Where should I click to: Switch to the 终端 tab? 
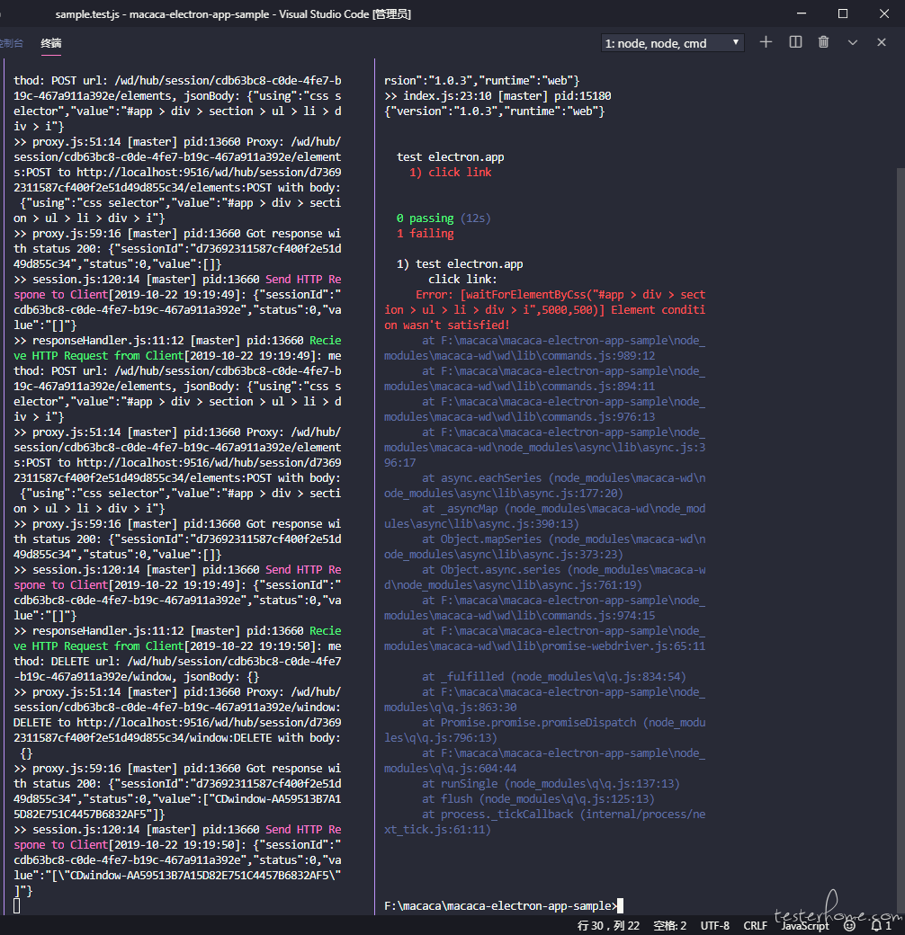51,43
